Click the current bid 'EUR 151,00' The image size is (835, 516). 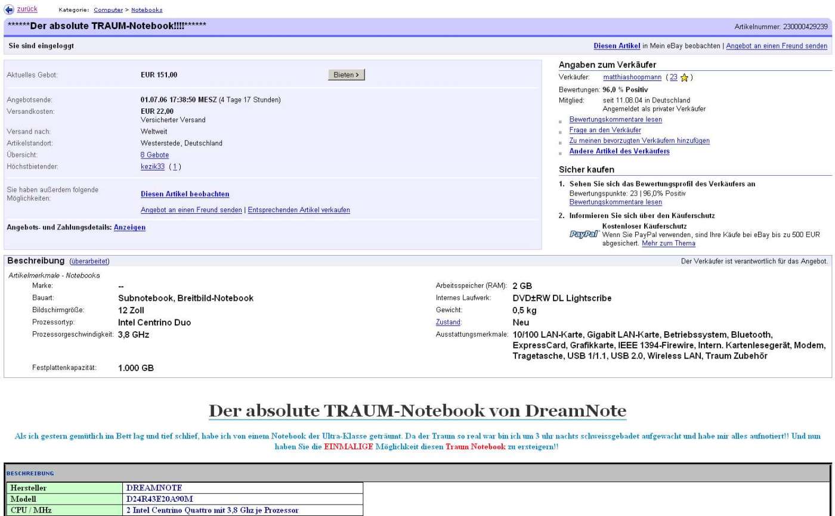159,75
